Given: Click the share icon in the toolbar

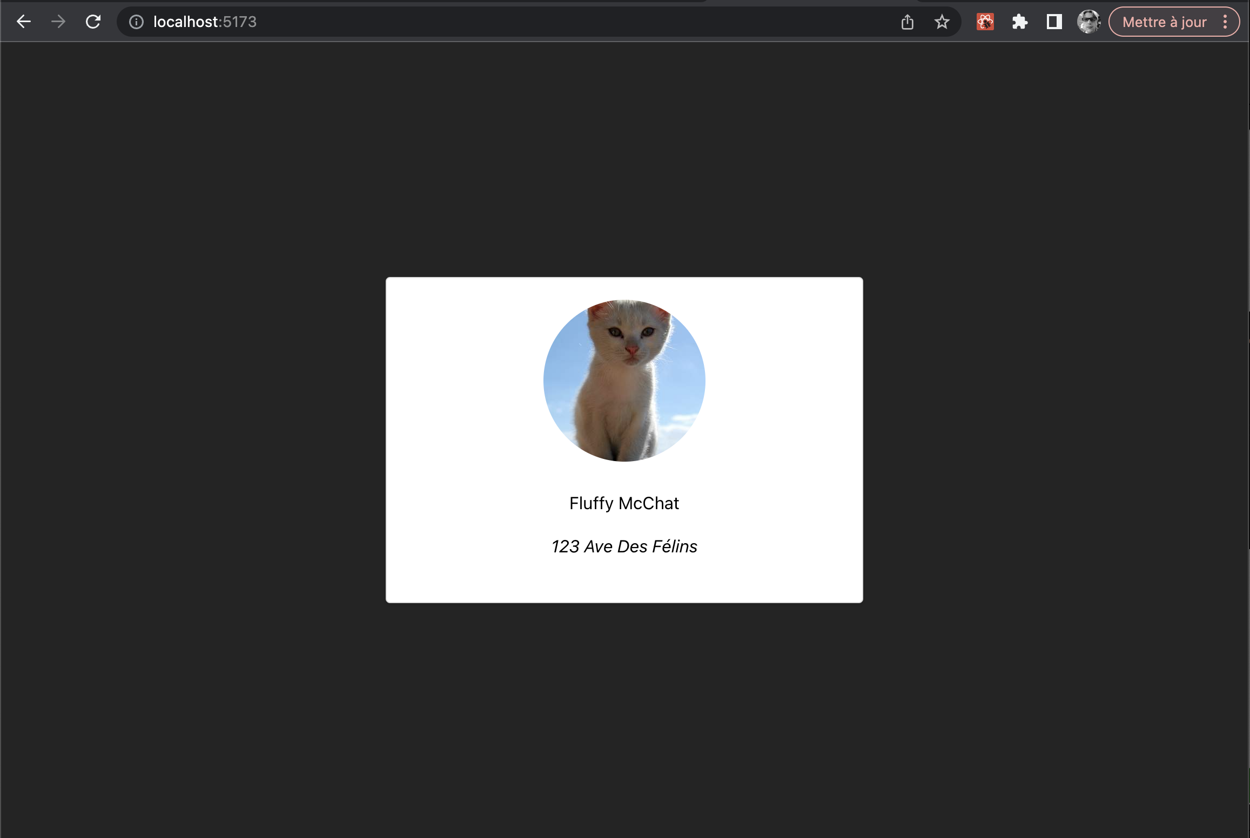Looking at the screenshot, I should (x=907, y=22).
